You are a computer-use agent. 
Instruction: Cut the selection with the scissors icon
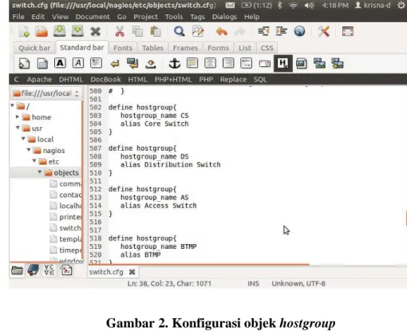[120, 31]
